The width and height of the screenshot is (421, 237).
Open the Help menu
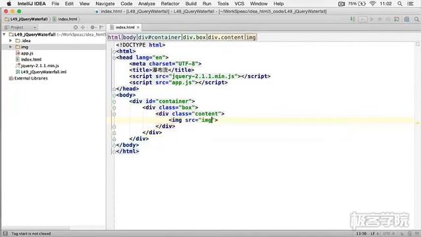pos(278,4)
